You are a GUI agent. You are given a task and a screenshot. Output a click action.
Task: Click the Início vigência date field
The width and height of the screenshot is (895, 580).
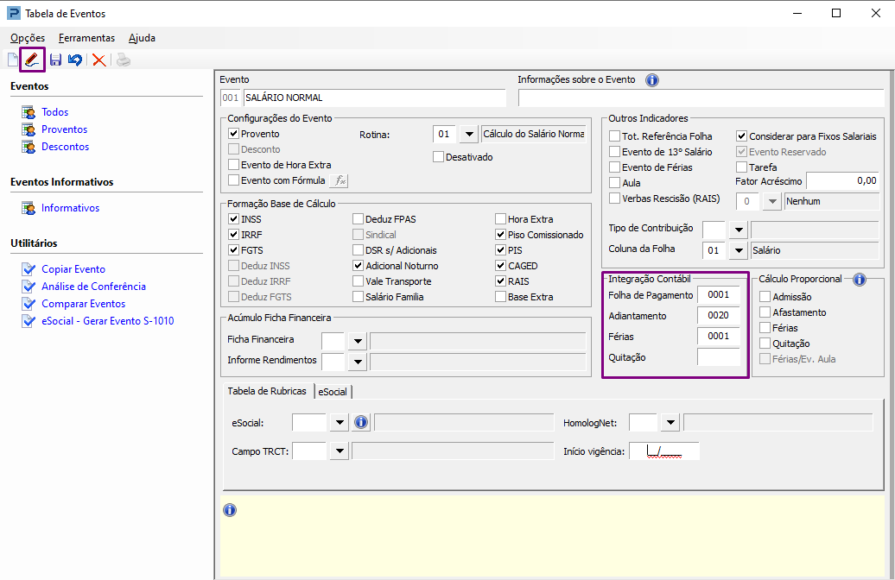[663, 451]
